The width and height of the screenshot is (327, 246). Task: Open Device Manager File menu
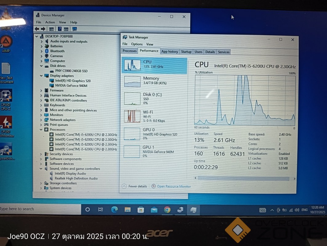click(38, 22)
